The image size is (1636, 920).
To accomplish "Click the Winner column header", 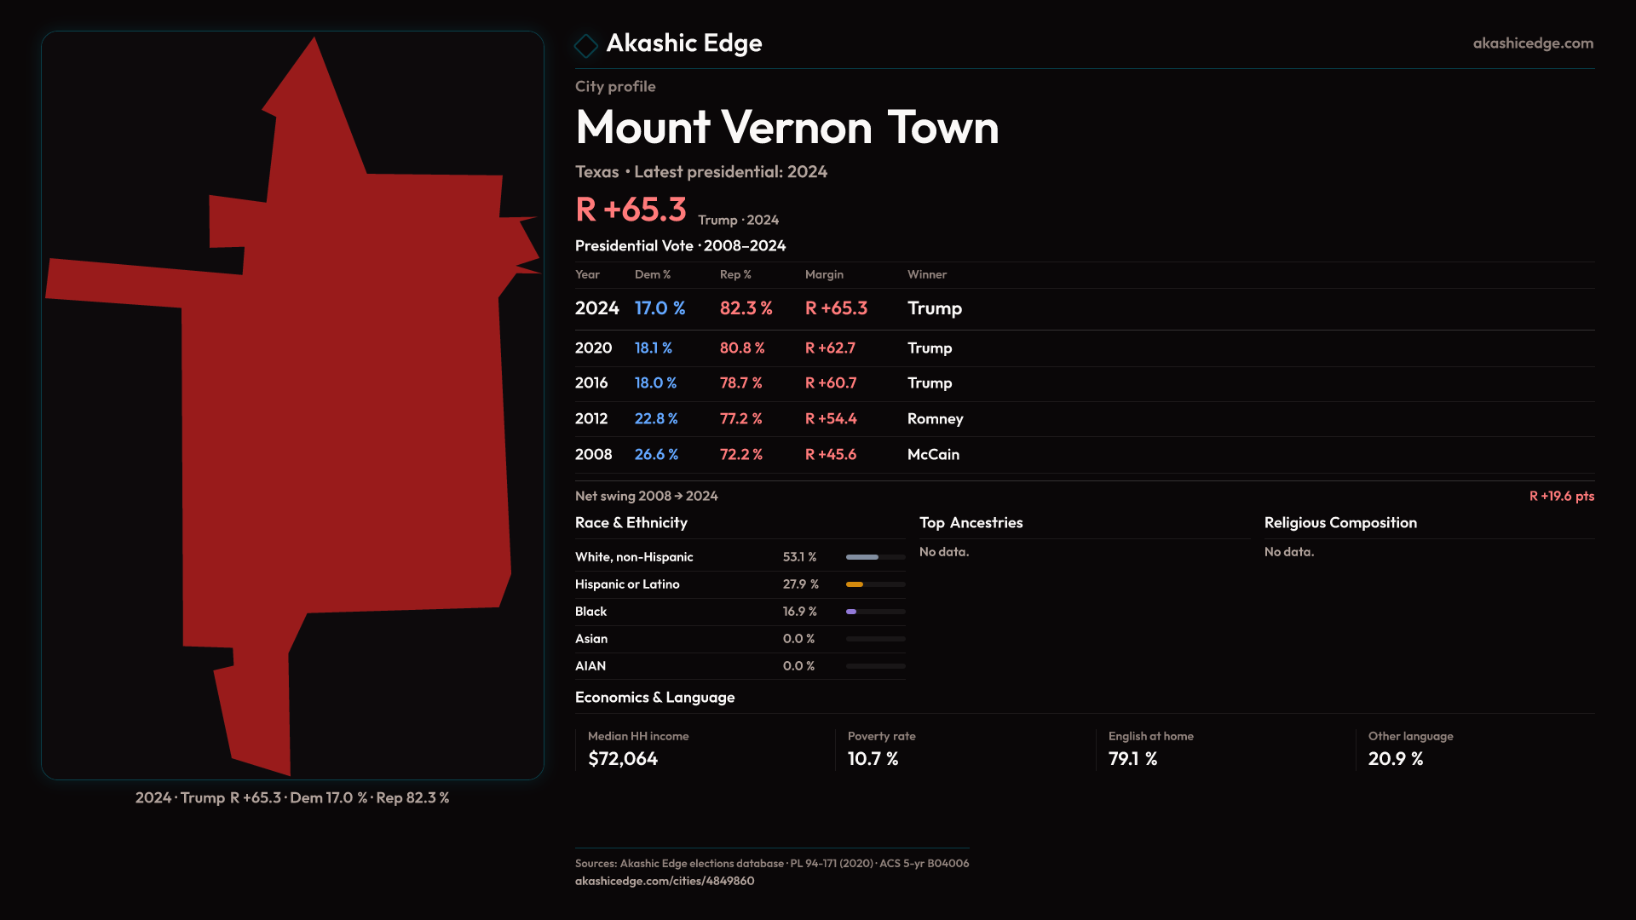I will point(926,274).
